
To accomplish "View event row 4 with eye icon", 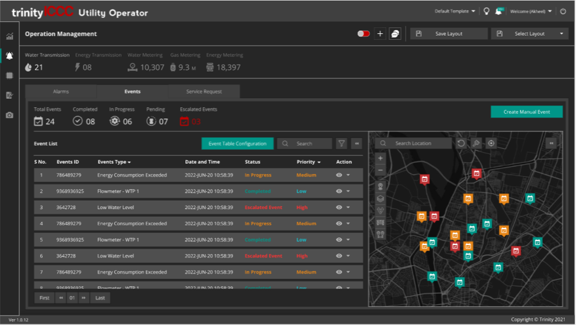I will (339, 224).
